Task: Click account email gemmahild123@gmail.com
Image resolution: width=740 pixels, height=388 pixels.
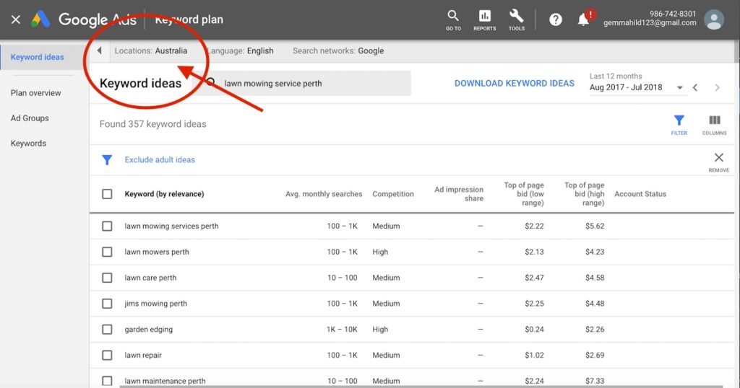Action: coord(650,22)
